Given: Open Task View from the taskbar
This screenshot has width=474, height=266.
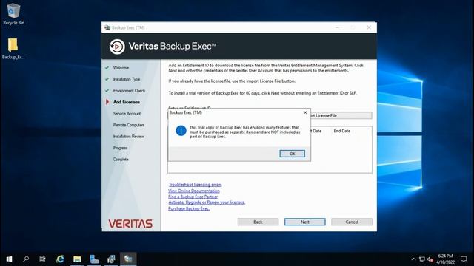Looking at the screenshot, I should (x=43, y=259).
